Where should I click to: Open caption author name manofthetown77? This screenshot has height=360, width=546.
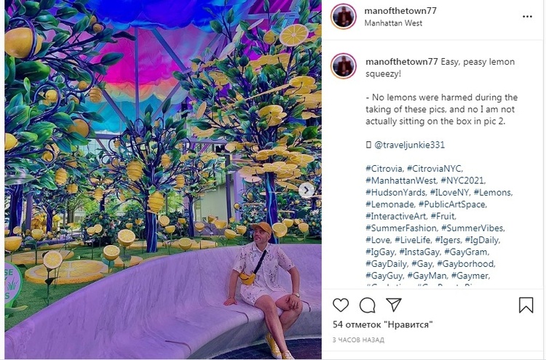pyautogui.click(x=401, y=62)
